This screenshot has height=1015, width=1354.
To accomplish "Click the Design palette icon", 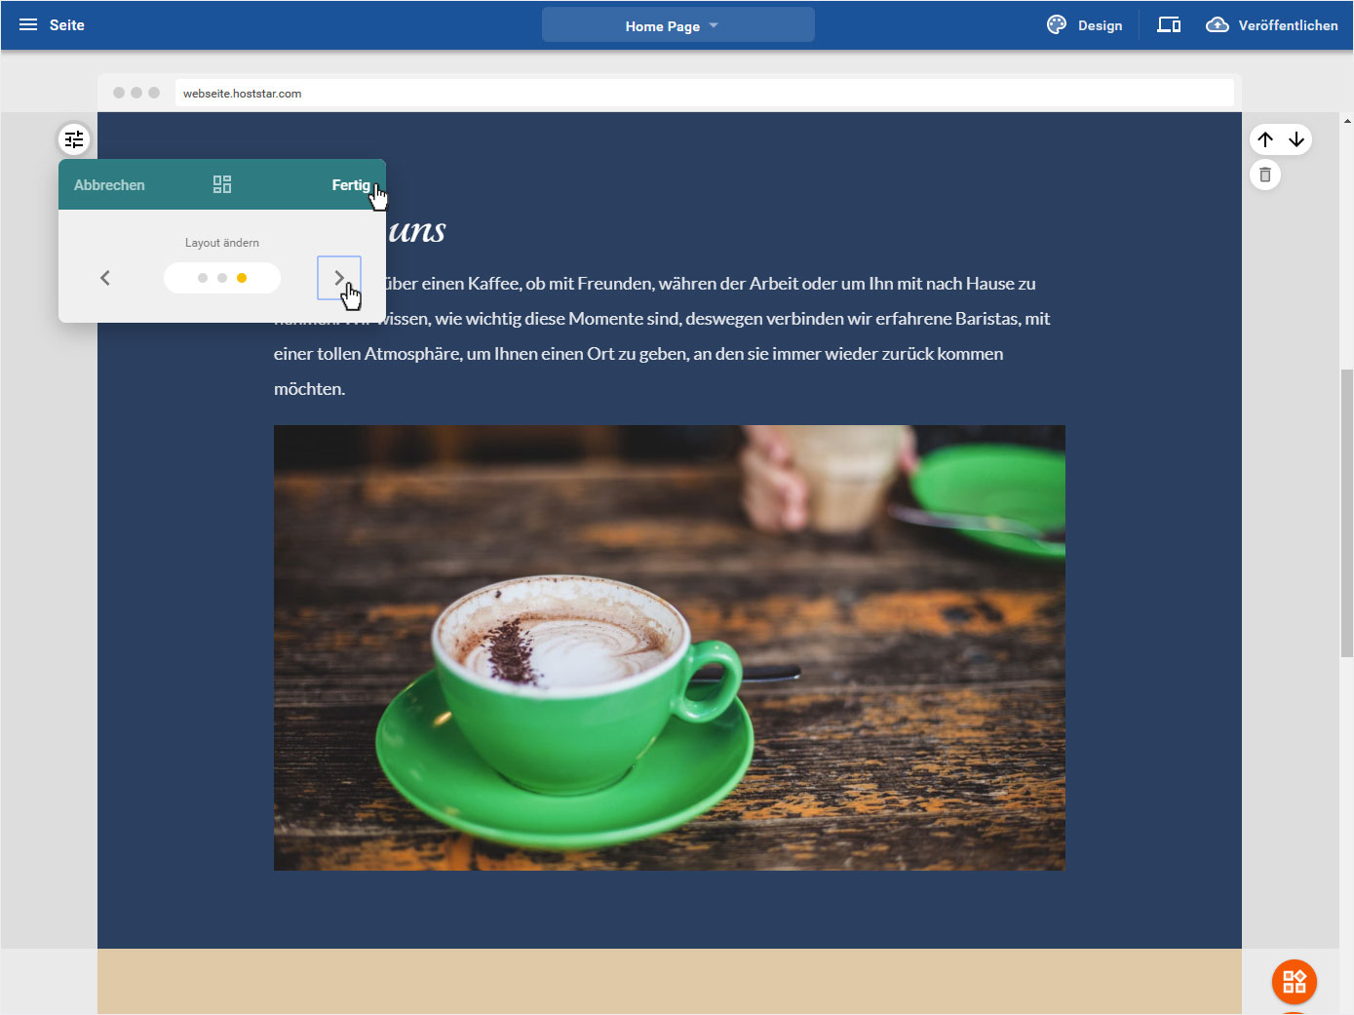I will pos(1057,25).
